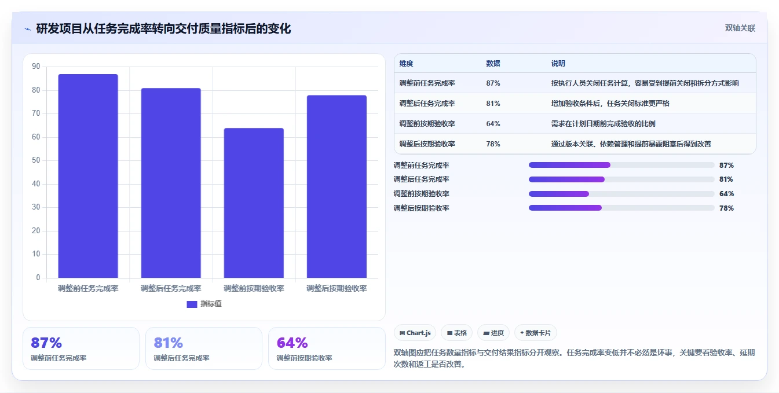Click the lightning icon beside the dashboard title

pyautogui.click(x=27, y=29)
